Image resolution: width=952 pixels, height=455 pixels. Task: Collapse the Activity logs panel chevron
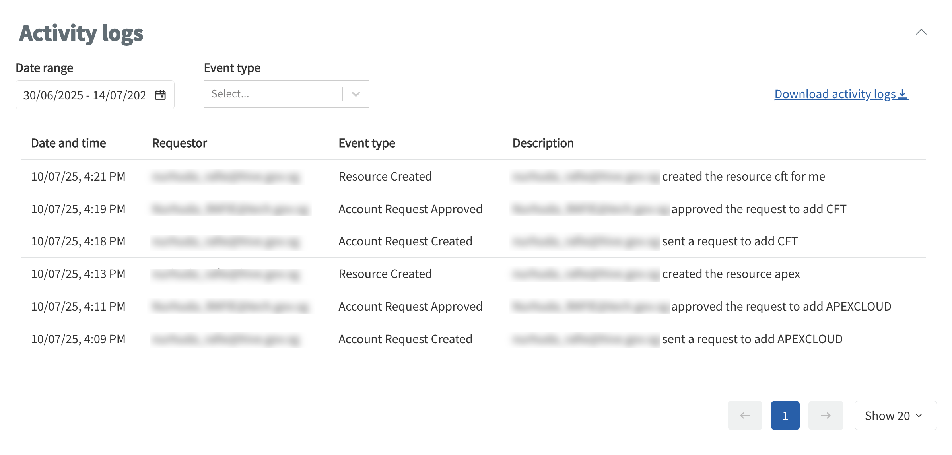[x=922, y=32]
